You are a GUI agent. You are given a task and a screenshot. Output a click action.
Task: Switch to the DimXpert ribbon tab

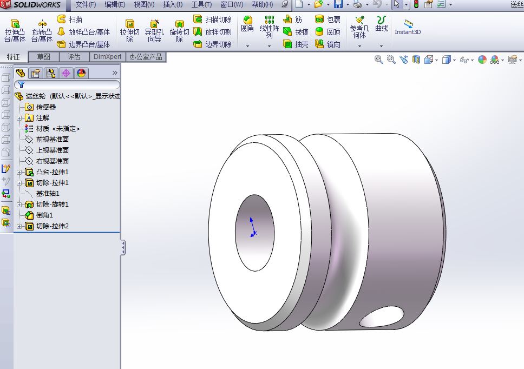tap(108, 57)
